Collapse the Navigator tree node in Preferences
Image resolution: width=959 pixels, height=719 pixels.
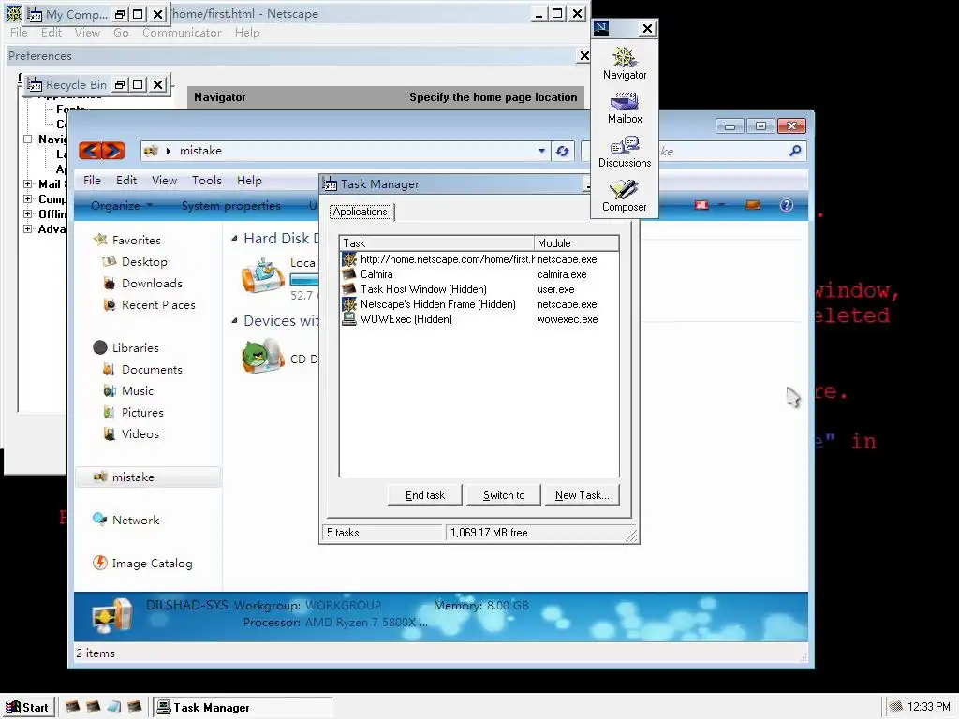coord(27,139)
